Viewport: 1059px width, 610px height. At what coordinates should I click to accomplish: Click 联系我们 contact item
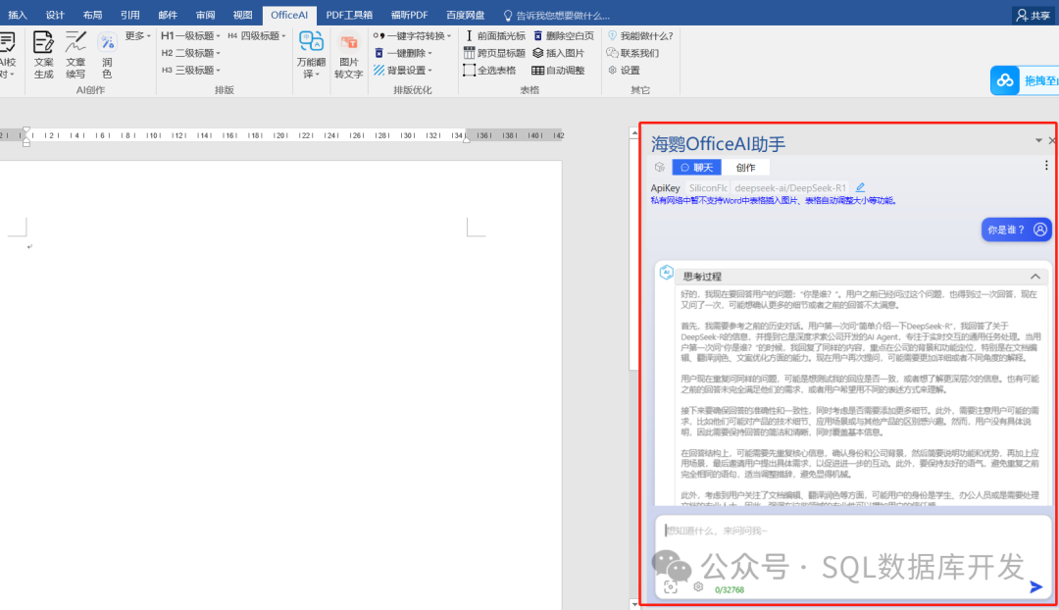click(x=632, y=53)
